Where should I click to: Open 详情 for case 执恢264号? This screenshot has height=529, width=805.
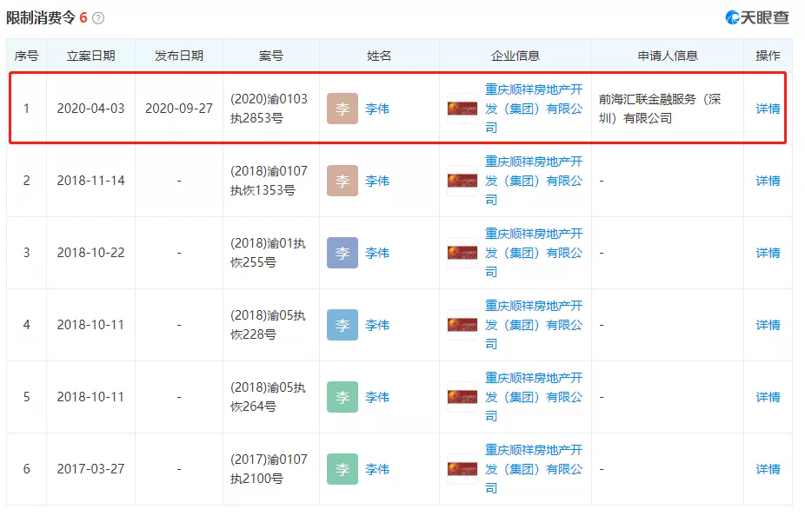click(768, 397)
